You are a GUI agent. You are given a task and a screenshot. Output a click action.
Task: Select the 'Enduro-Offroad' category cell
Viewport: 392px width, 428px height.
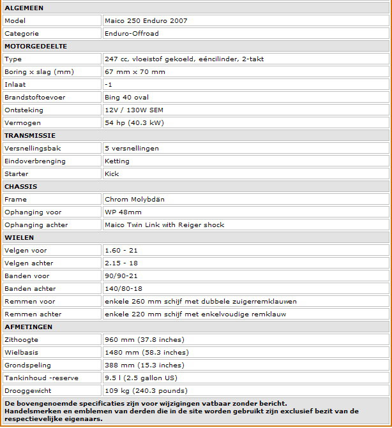coord(246,33)
